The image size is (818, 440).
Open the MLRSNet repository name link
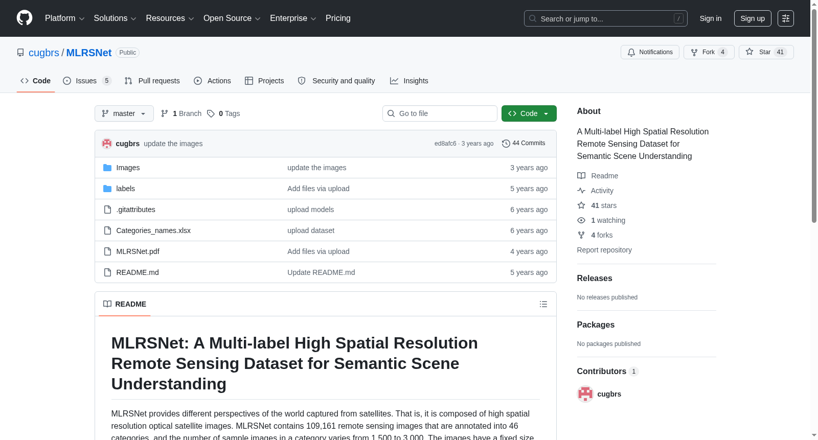click(x=89, y=53)
